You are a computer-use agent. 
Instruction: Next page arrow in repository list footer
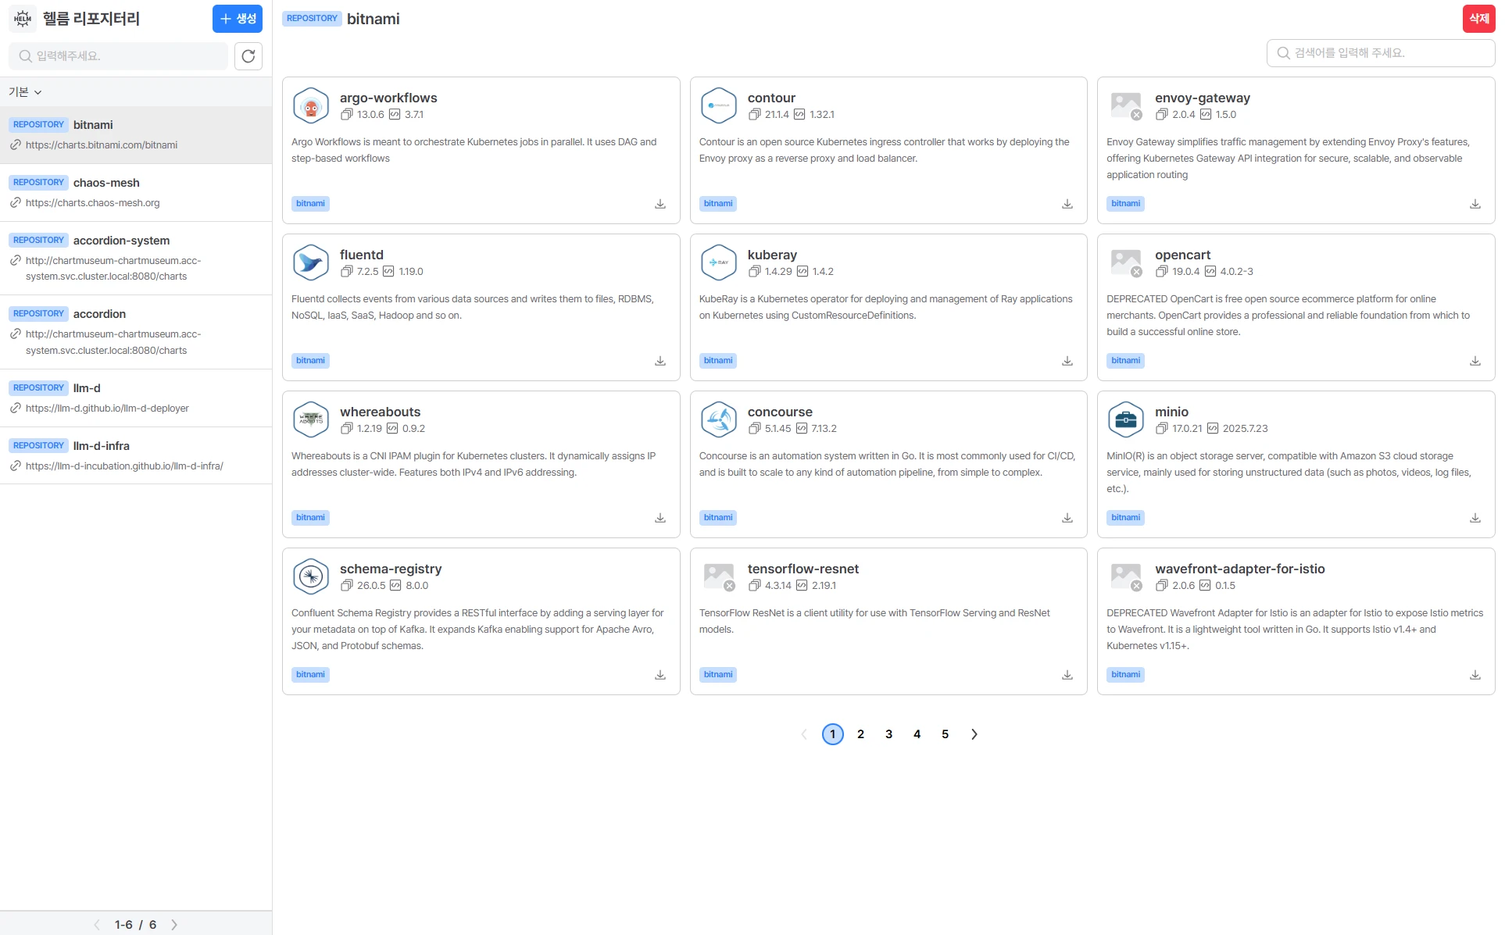(174, 925)
